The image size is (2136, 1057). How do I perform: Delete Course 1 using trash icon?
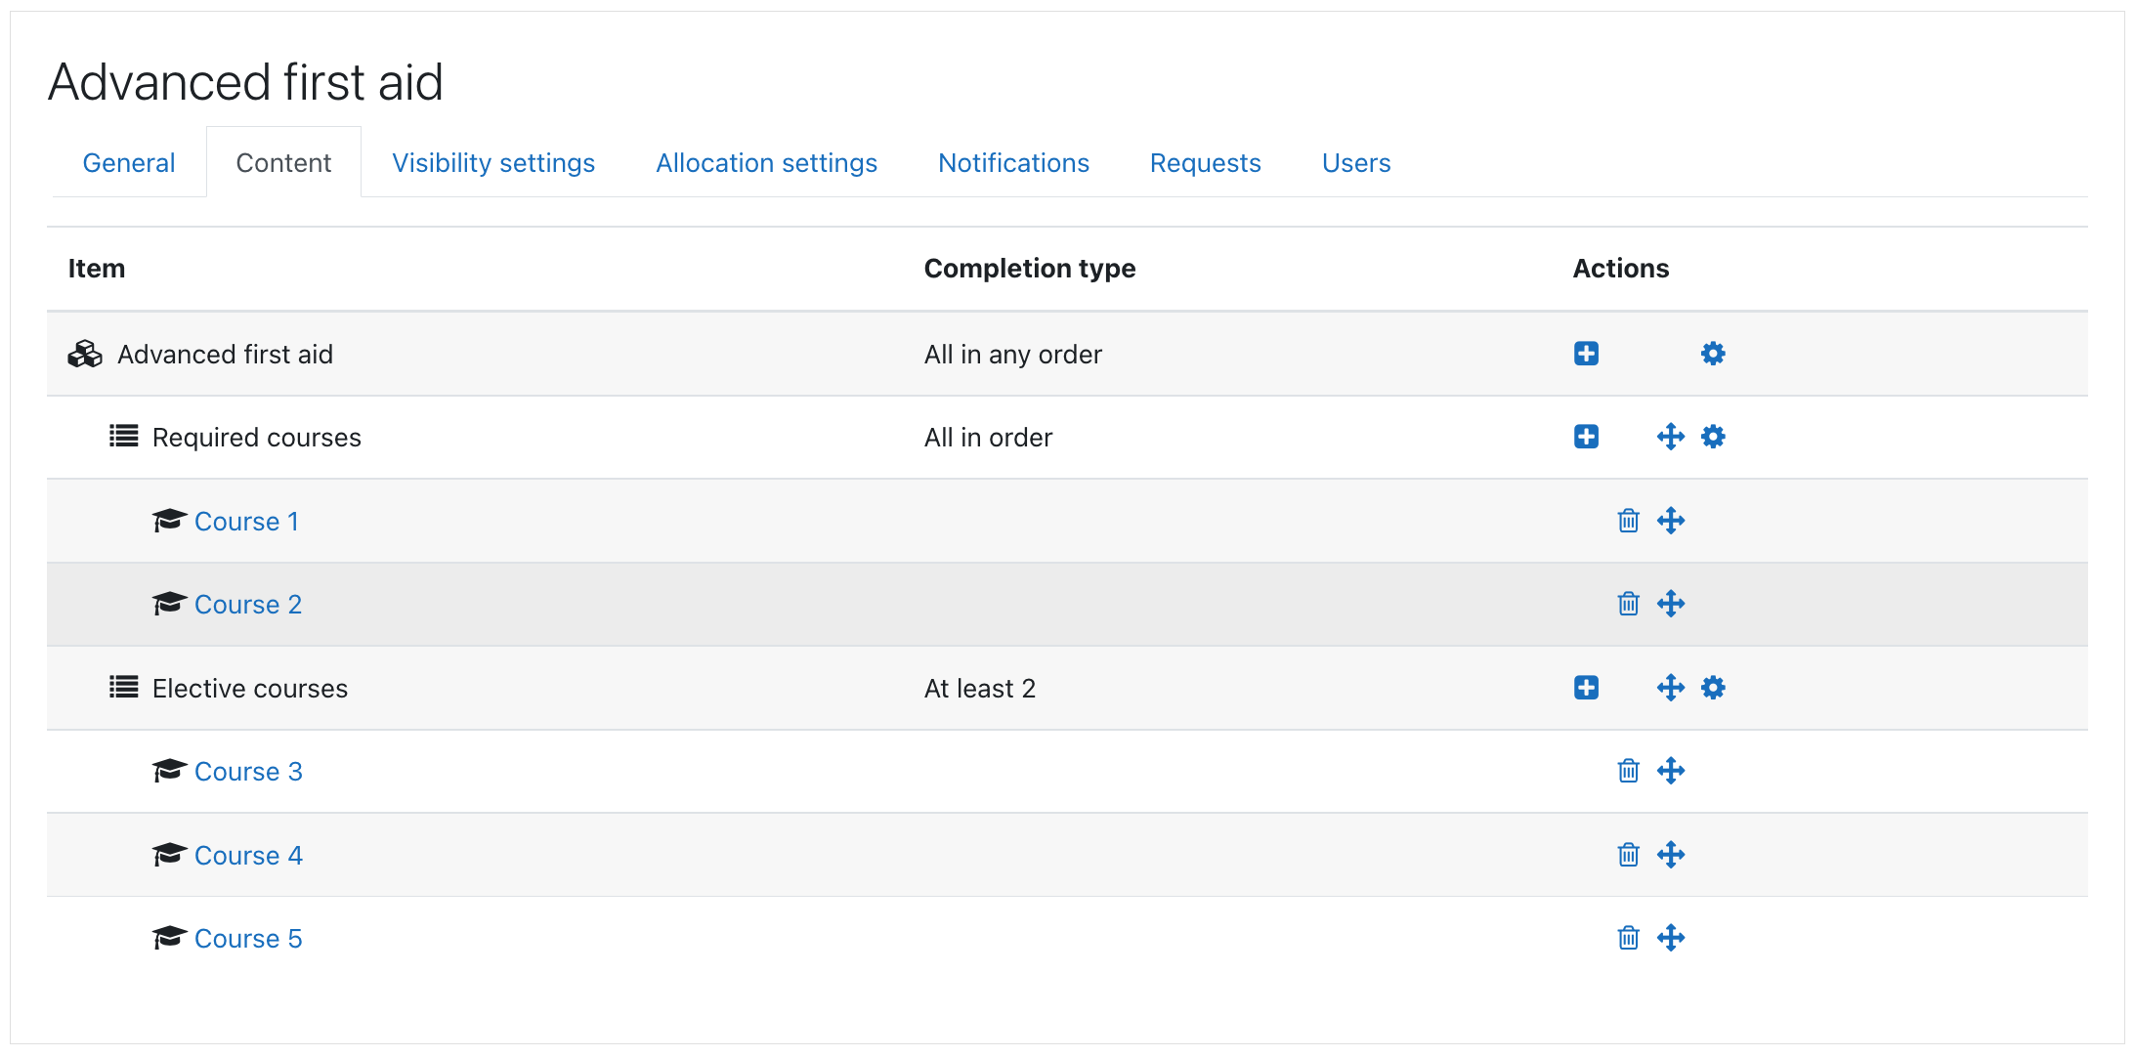pos(1628,521)
